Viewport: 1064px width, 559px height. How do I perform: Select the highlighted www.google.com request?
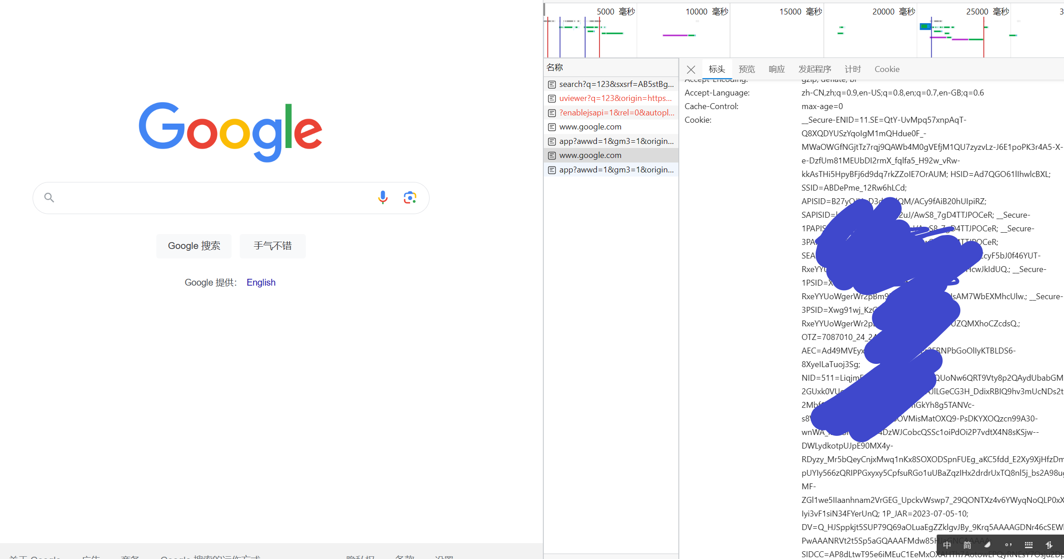point(611,155)
